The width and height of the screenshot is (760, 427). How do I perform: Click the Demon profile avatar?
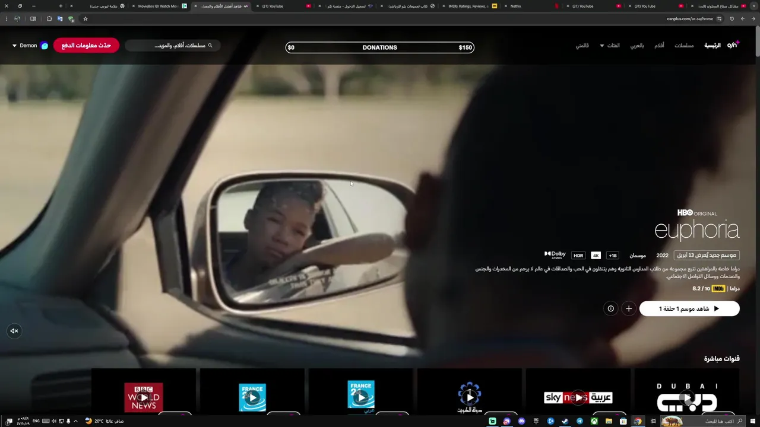click(45, 46)
